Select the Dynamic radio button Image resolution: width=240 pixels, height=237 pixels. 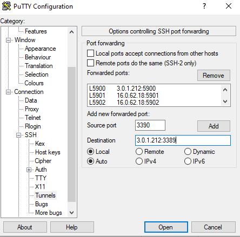pyautogui.click(x=188, y=152)
